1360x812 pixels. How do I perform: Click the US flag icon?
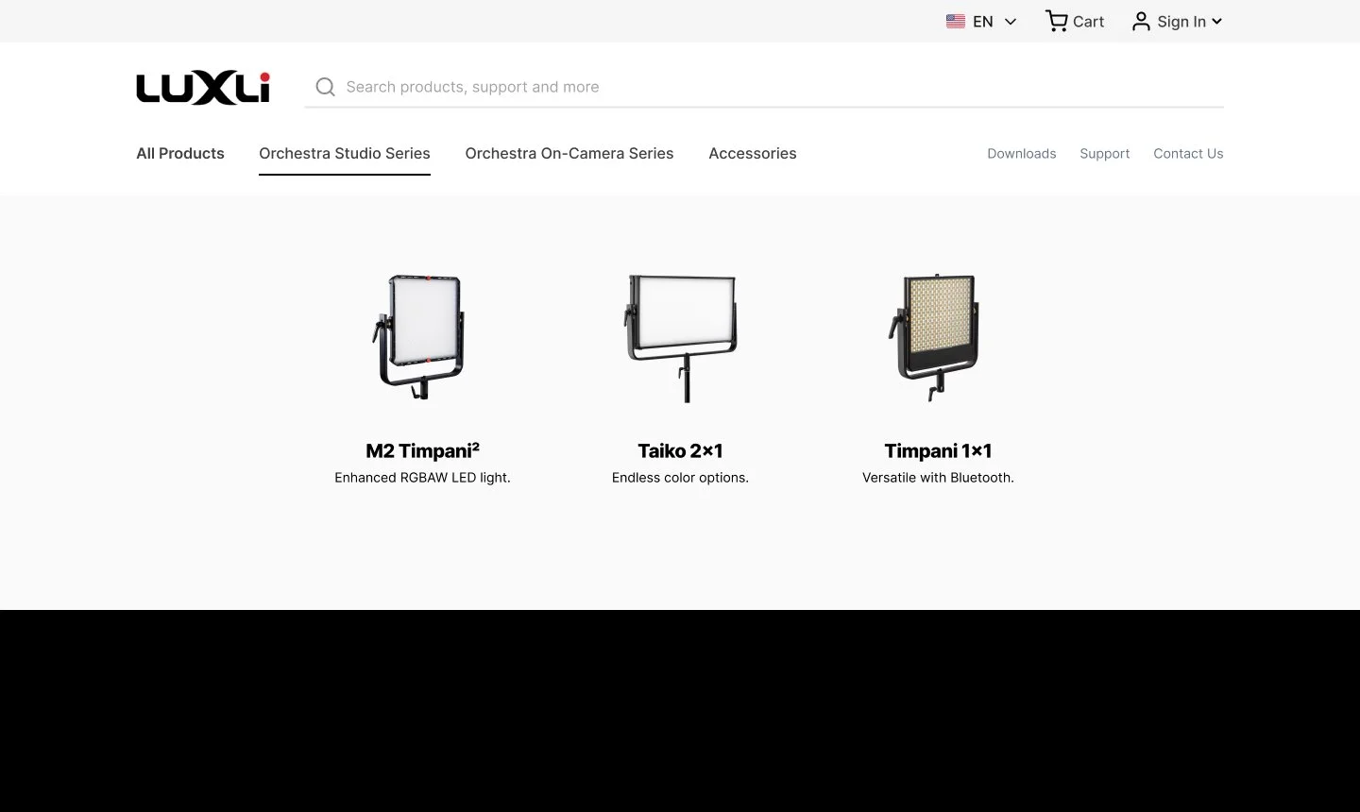[x=956, y=22]
